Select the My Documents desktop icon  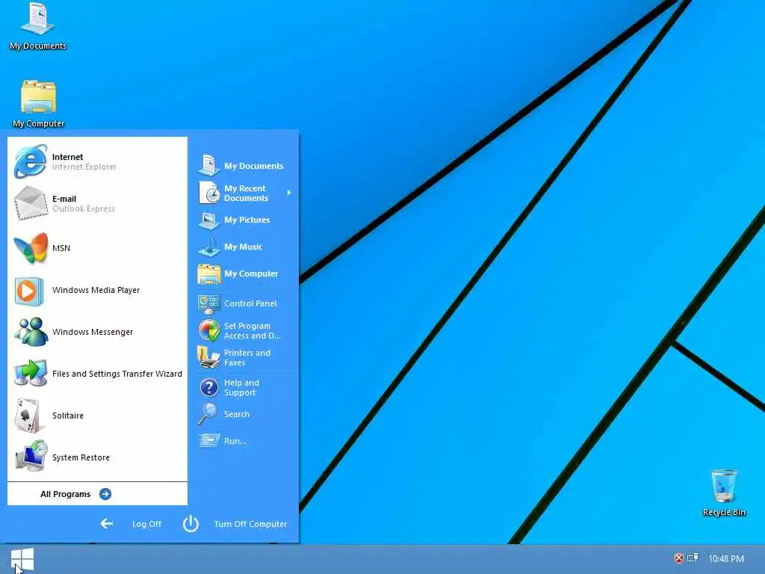point(37,19)
